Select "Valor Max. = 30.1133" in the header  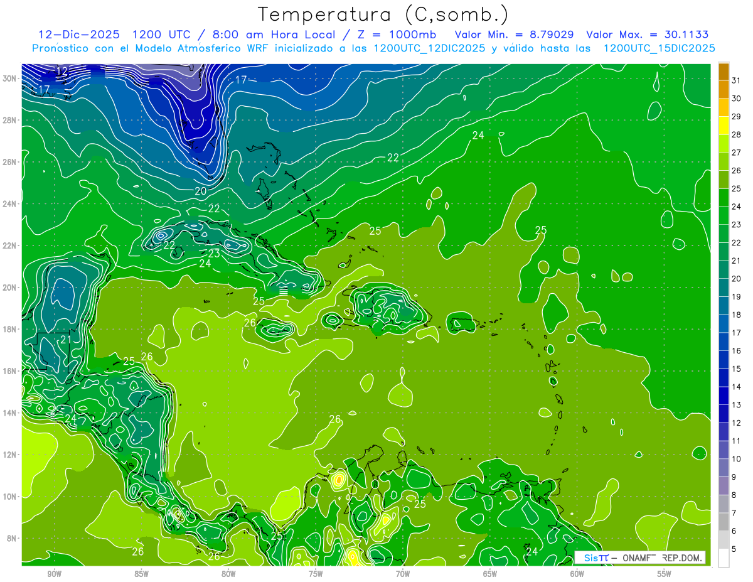[648, 34]
